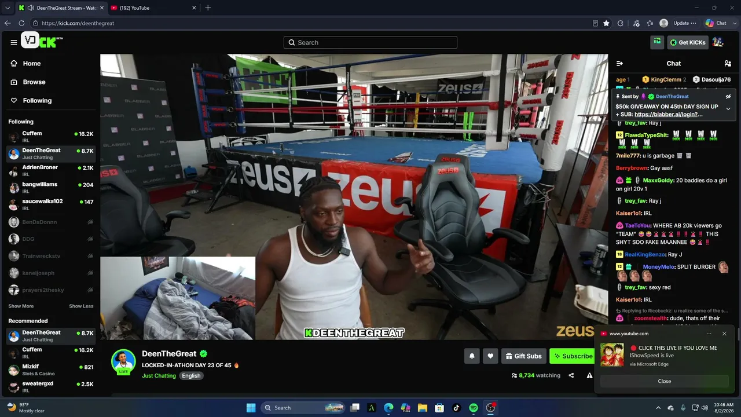Open the green drops chest icon
741x417 pixels.
coord(657,42)
